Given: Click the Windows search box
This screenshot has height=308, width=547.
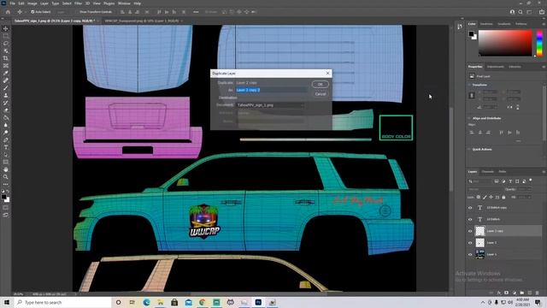Looking at the screenshot, I should (x=62, y=302).
